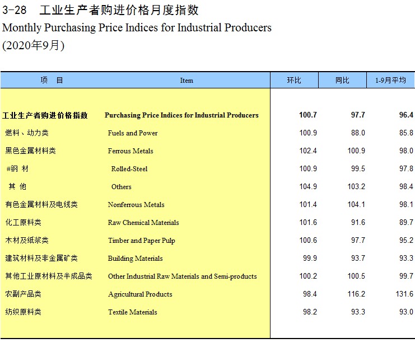This screenshot has height=357, width=415.
Task: Select the 100.2 value for Other Industrial Raw Materials
Action: pyautogui.click(x=308, y=276)
